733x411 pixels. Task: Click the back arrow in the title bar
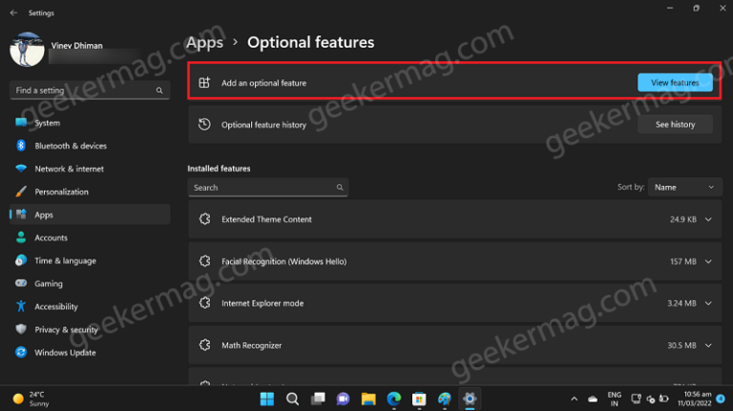(x=13, y=13)
